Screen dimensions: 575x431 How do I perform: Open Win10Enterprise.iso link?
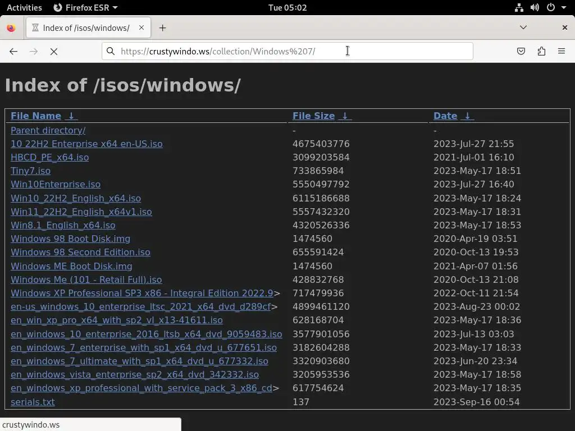click(56, 184)
